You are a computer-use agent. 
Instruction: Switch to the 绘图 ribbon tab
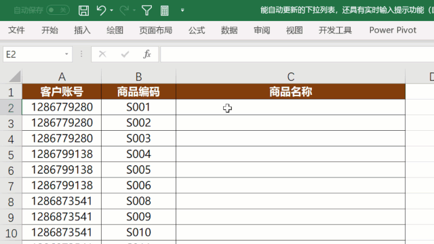click(x=115, y=30)
